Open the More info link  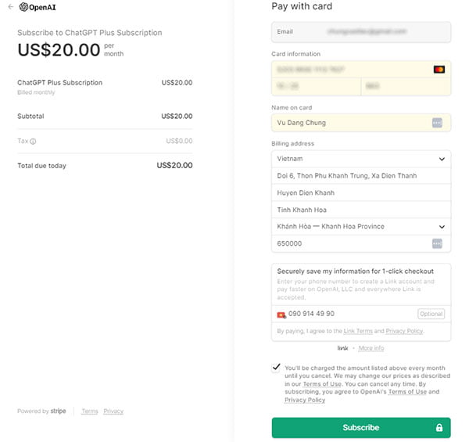(371, 348)
